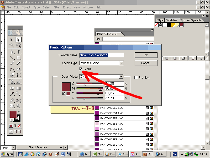Click the EN language indicator in taskbar
This screenshot has height=158, width=210.
point(175,154)
